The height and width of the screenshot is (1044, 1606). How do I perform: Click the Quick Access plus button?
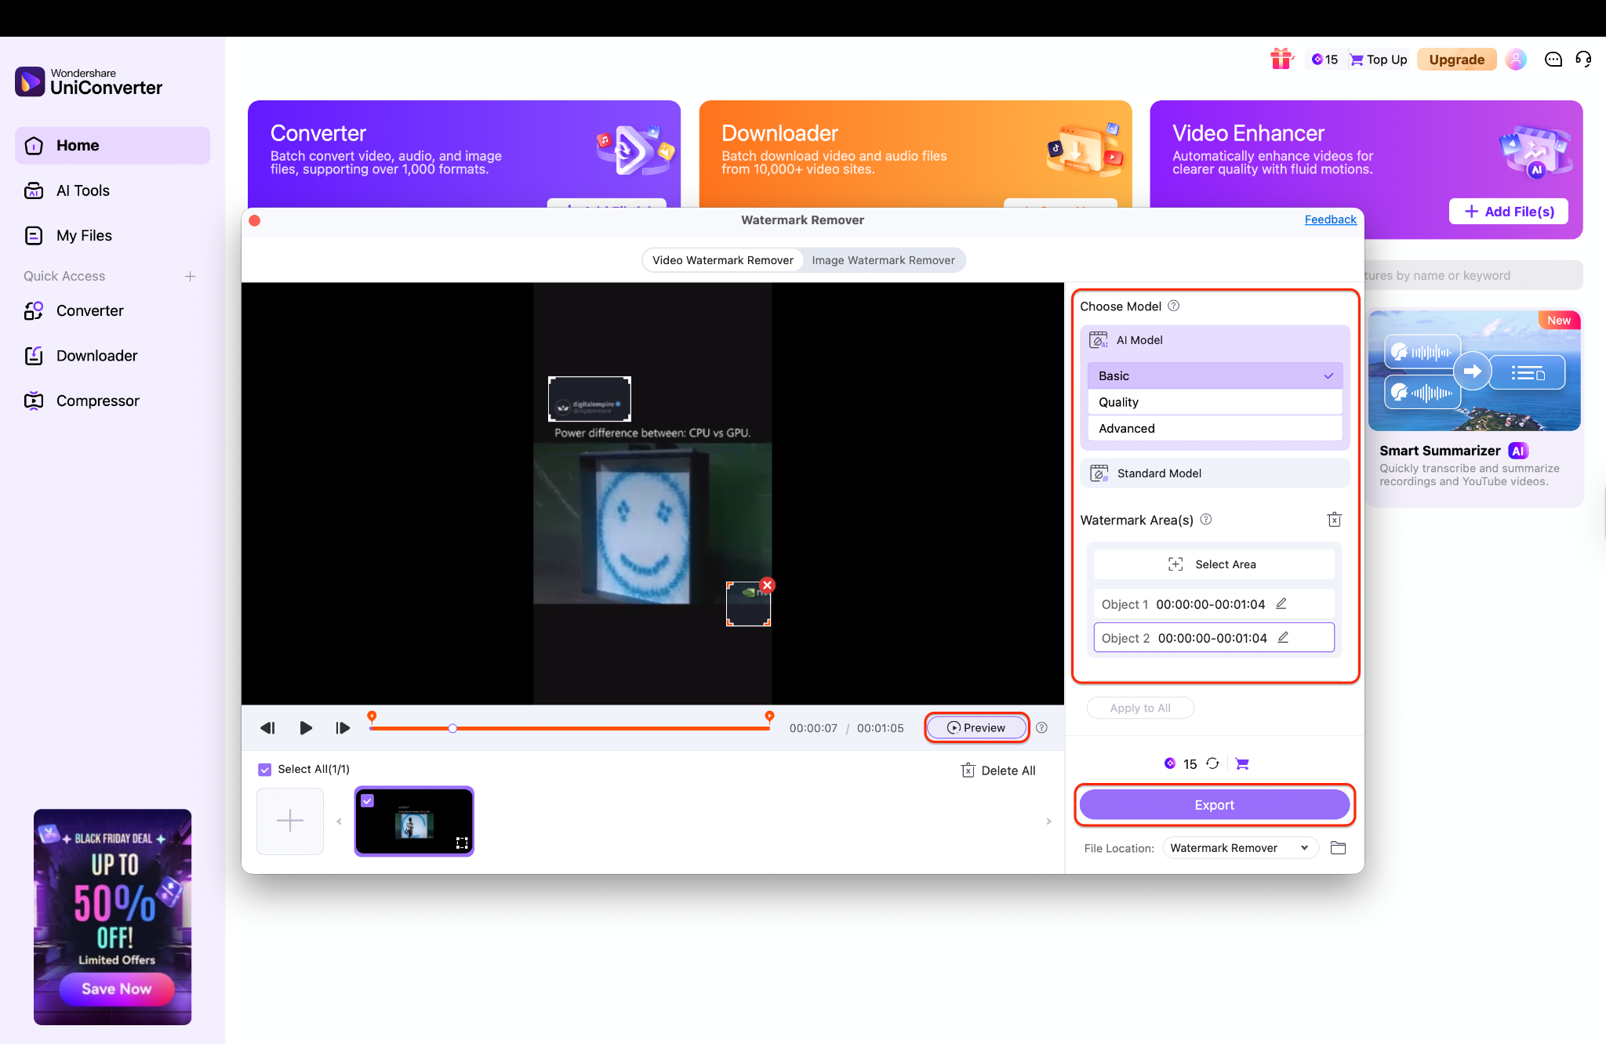click(x=190, y=276)
